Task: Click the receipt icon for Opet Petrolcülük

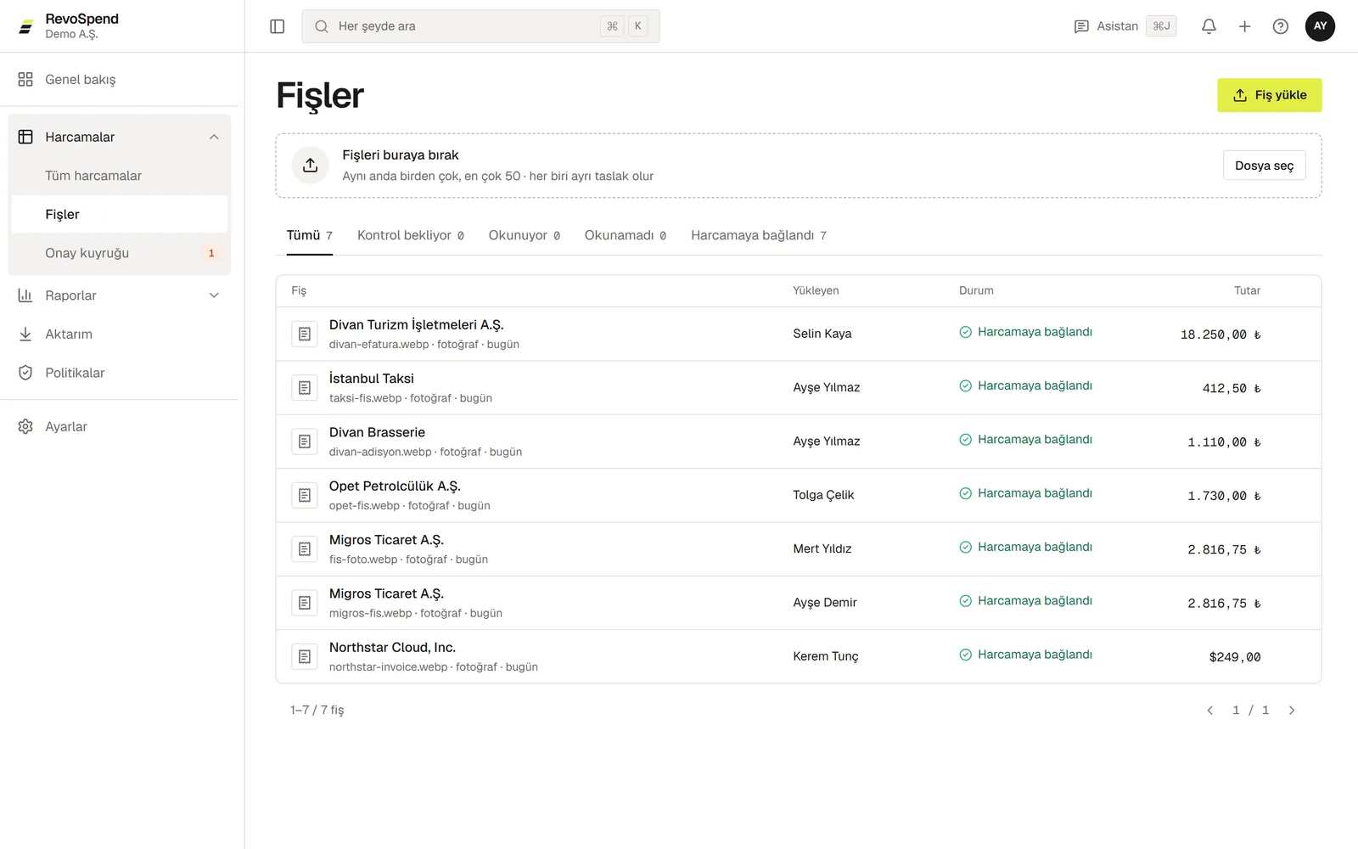Action: pyautogui.click(x=305, y=495)
